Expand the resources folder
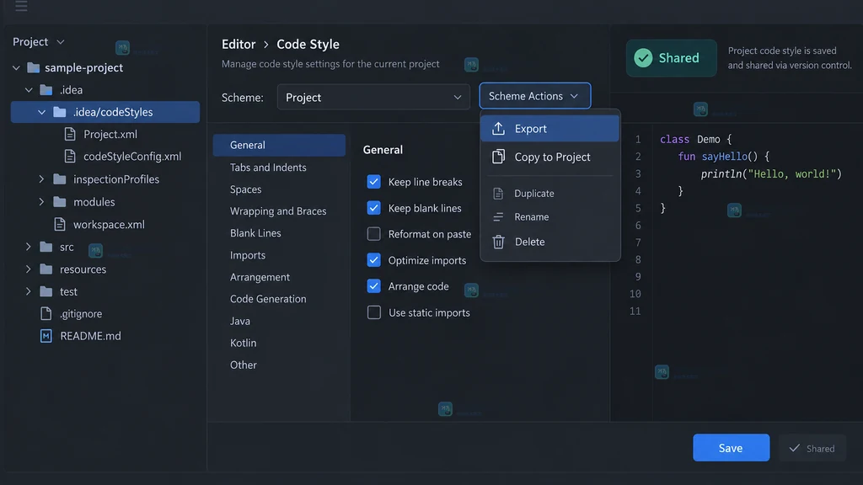The height and width of the screenshot is (485, 863). click(29, 269)
